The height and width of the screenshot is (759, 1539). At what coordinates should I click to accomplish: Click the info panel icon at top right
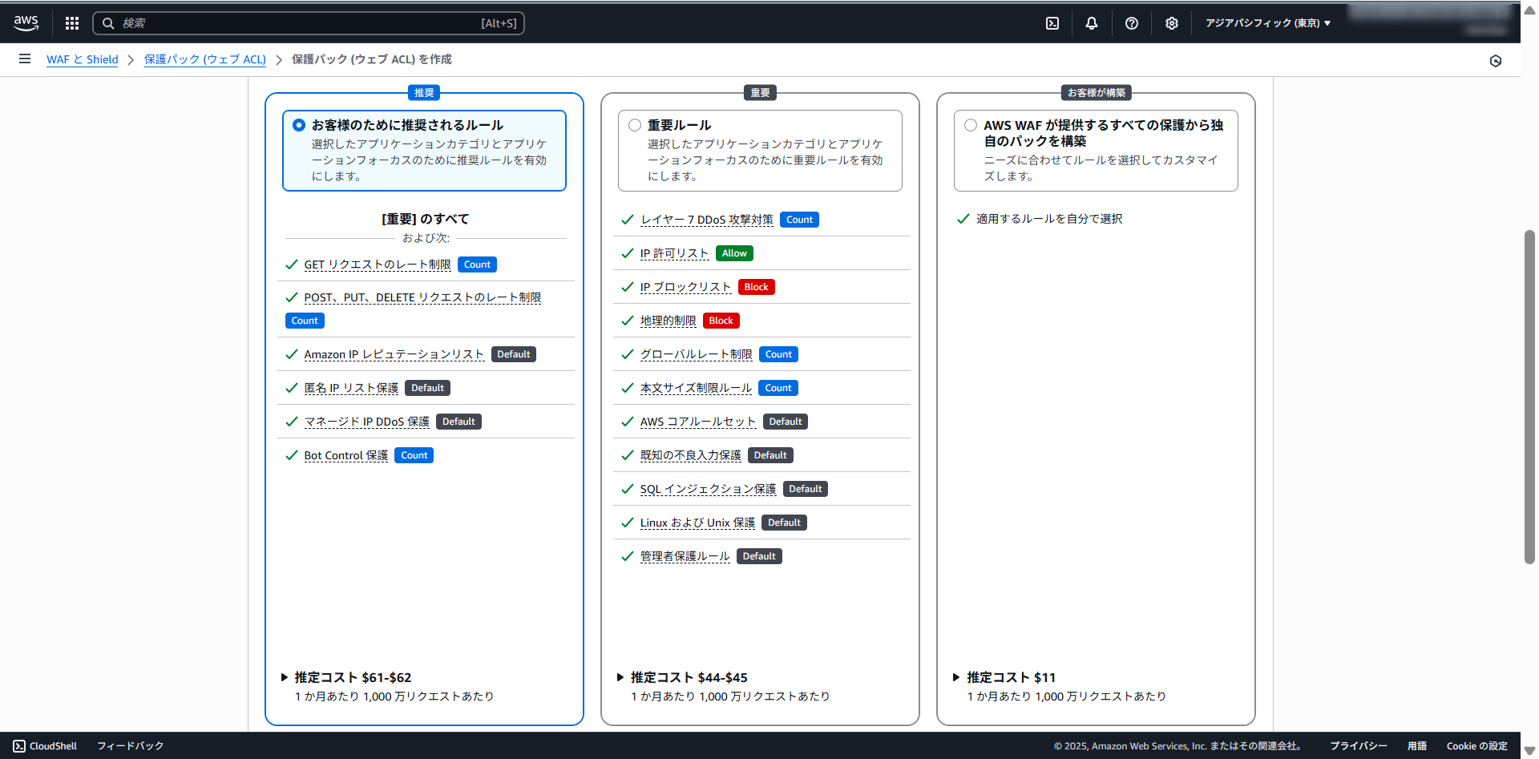(1496, 61)
